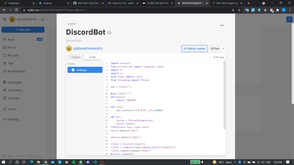
Task: Click the Careers footer link
Action: click(x=20, y=156)
